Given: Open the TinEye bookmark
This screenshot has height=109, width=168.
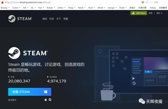Looking at the screenshot, I should pos(153,8).
